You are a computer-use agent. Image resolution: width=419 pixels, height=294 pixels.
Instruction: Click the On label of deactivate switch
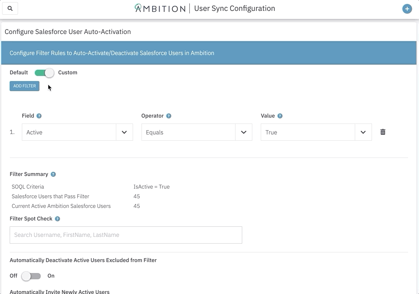click(x=51, y=276)
